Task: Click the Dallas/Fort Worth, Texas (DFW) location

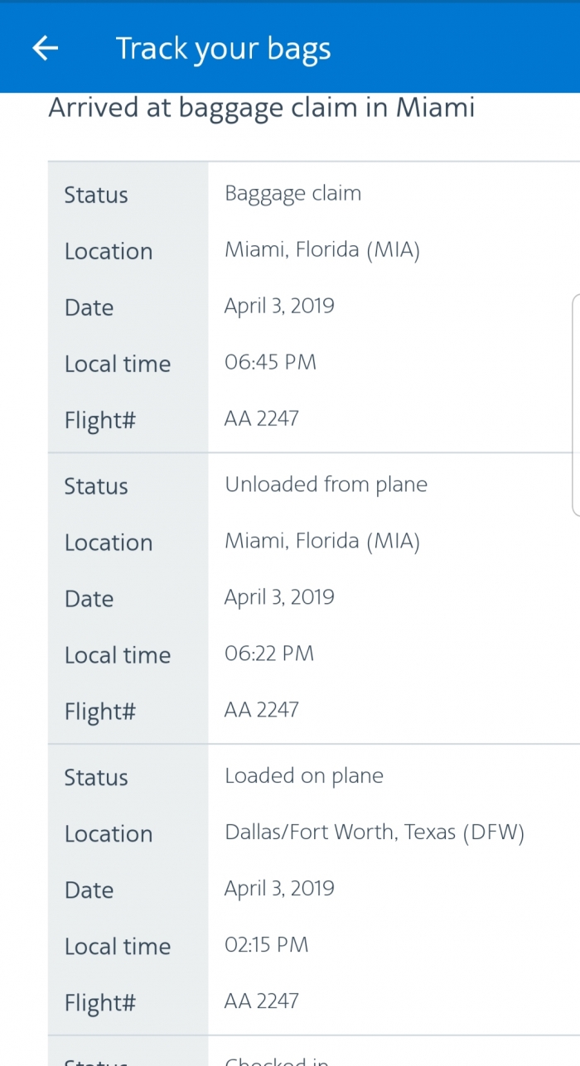Action: tap(375, 832)
